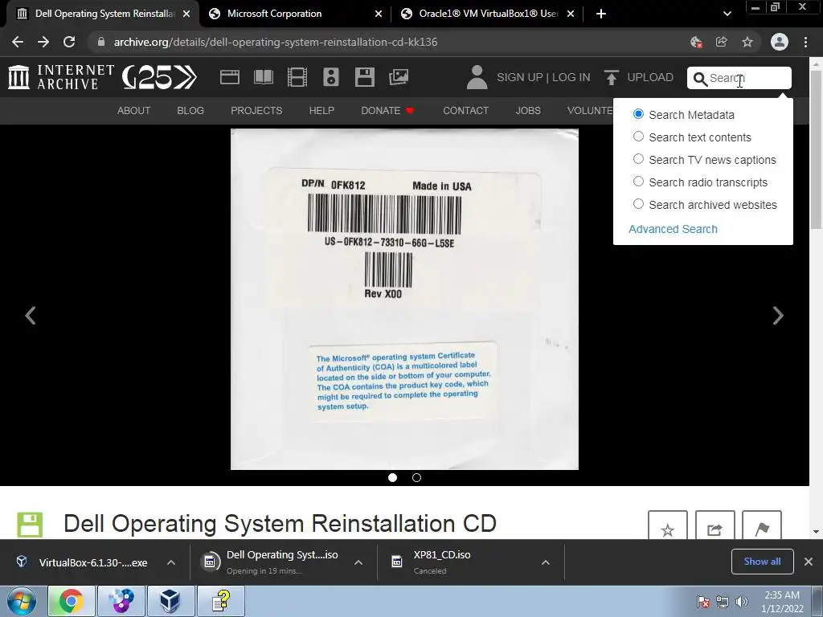The width and height of the screenshot is (823, 617).
Task: Go forward with browser forward arrow
Action: (x=43, y=42)
